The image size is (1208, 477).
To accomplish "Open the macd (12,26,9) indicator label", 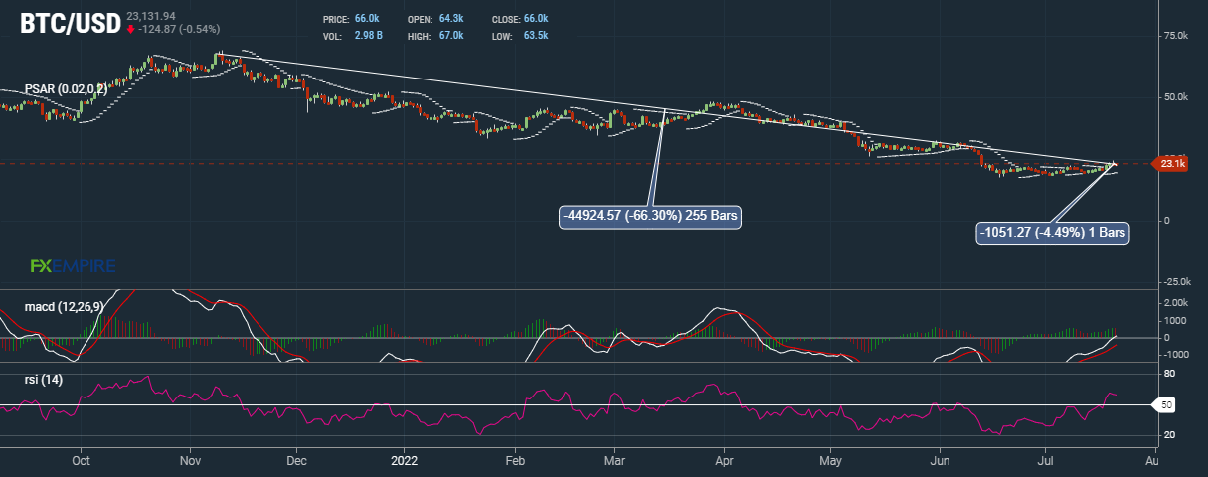I will 65,307.
